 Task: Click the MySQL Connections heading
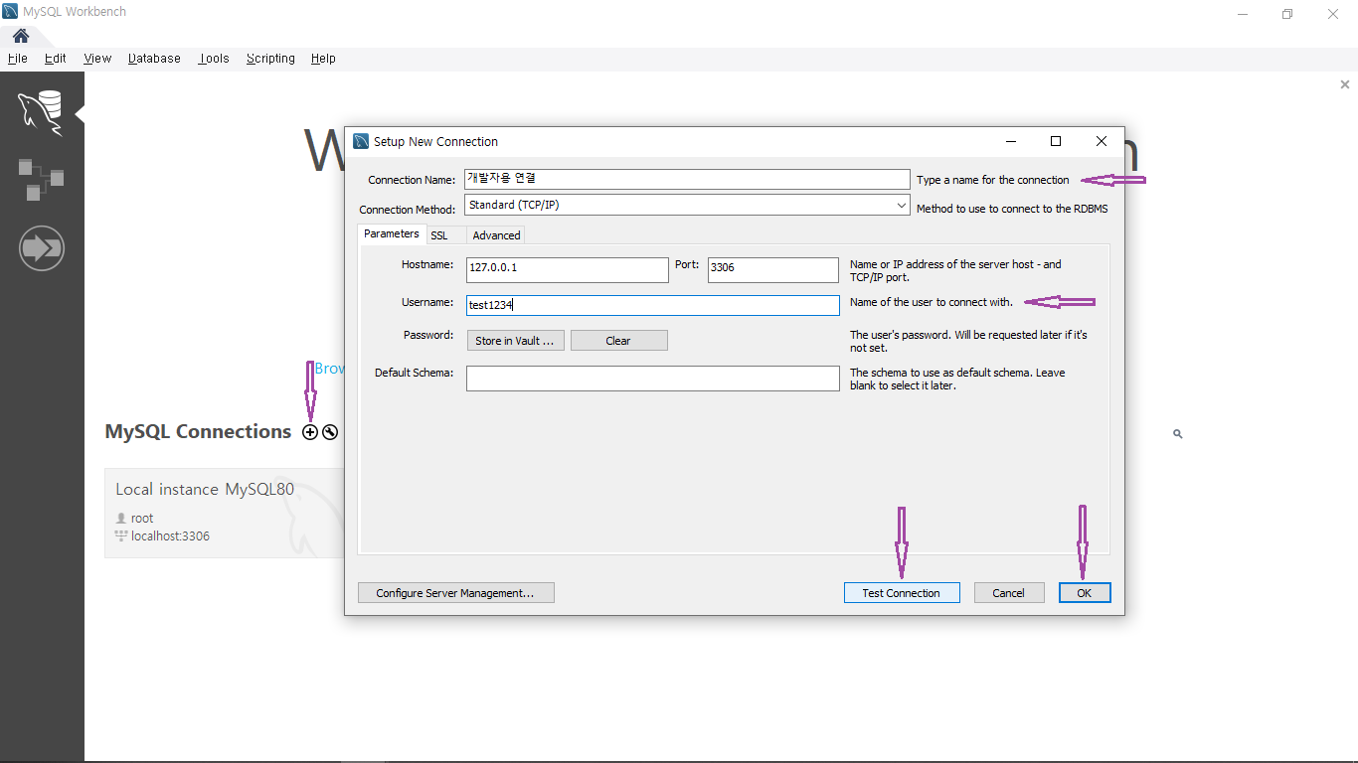pos(198,431)
